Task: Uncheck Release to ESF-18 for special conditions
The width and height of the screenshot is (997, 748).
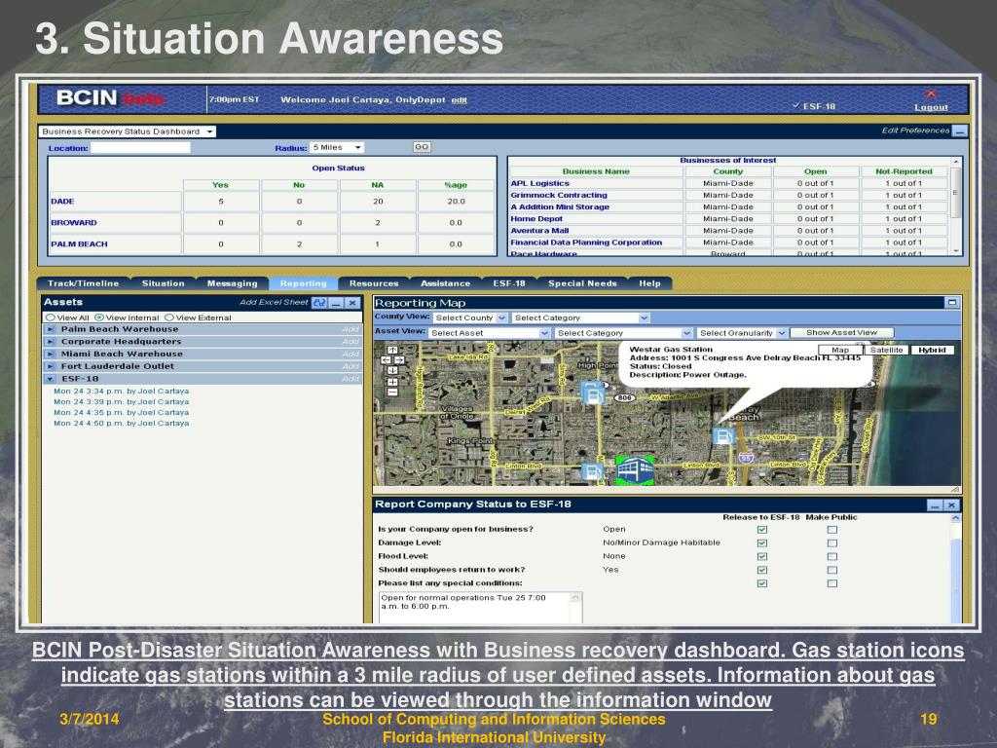Action: 762,583
